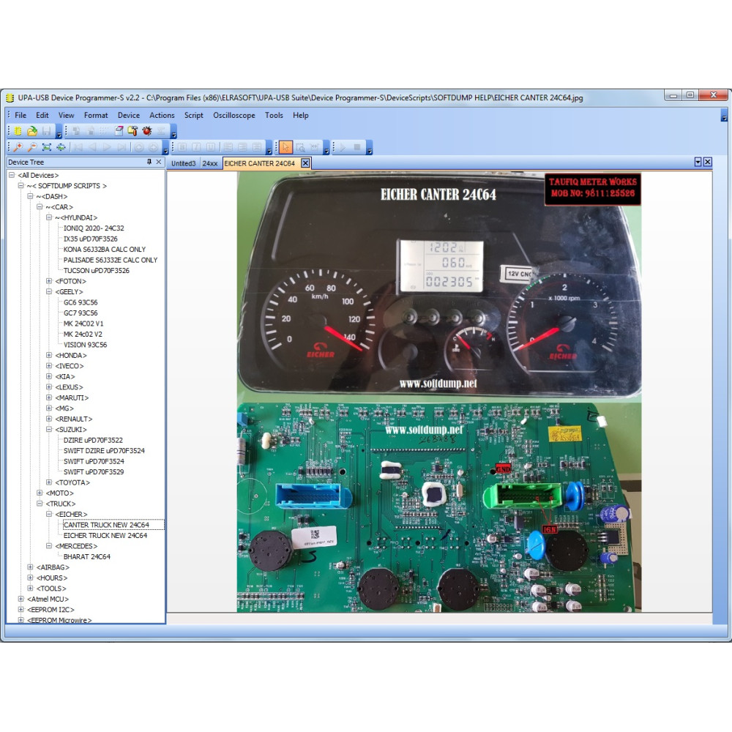Select DZIRE uPD70F3522 entry
Image resolution: width=732 pixels, height=732 pixels.
(x=93, y=440)
